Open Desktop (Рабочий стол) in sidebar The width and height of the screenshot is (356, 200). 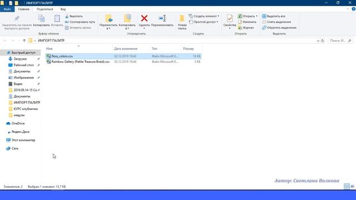(x=23, y=65)
